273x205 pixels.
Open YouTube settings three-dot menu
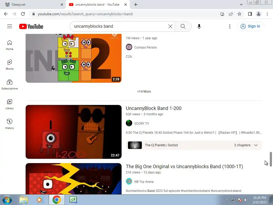(230, 26)
